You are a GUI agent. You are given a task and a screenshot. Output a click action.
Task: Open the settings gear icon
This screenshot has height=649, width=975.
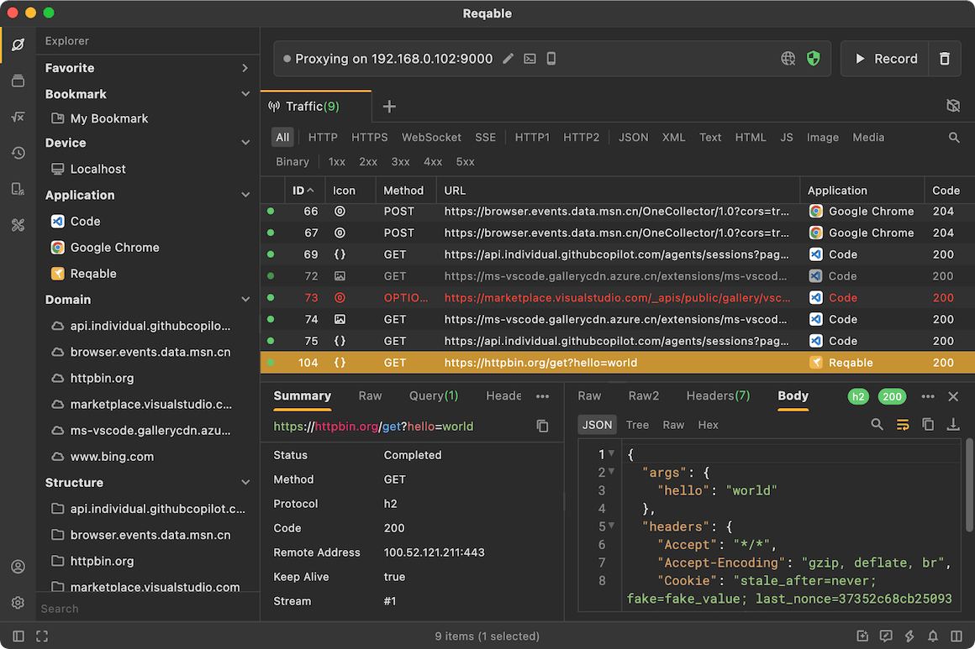pos(18,603)
